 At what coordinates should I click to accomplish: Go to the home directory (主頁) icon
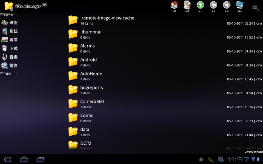click(x=174, y=7)
